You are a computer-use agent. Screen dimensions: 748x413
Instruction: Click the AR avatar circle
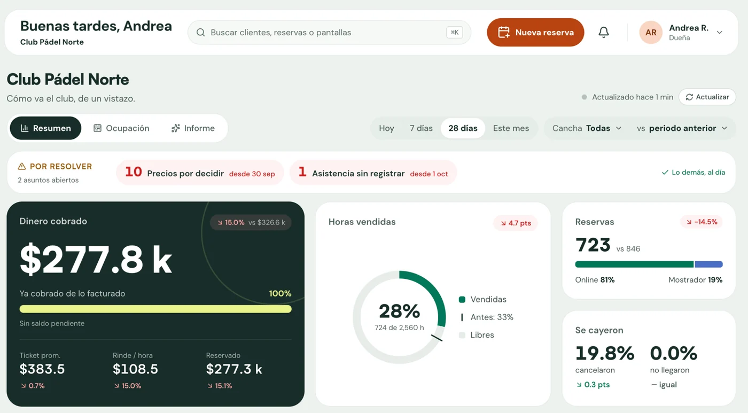pyautogui.click(x=651, y=33)
